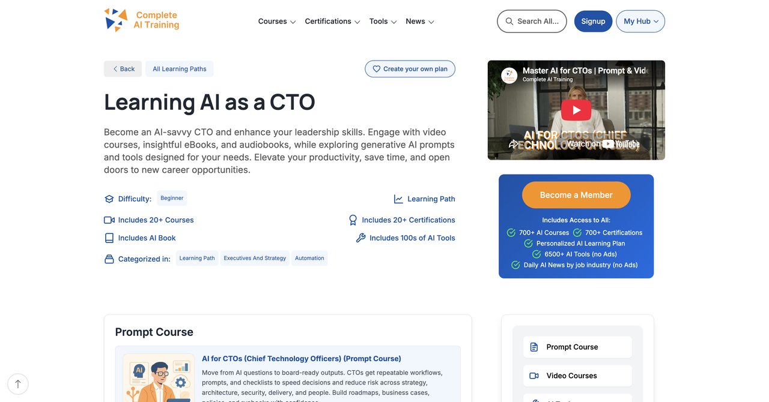Click the Search All input field
This screenshot has height=402, width=769.
pyautogui.click(x=532, y=21)
